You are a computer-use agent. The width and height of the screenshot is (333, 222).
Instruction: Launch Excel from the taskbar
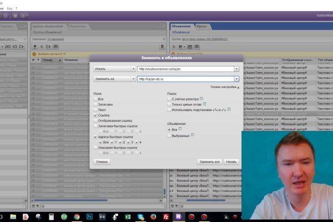click(x=128, y=216)
